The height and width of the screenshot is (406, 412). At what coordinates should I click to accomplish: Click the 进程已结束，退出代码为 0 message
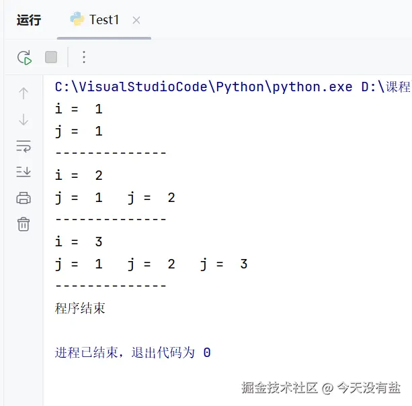coord(132,353)
